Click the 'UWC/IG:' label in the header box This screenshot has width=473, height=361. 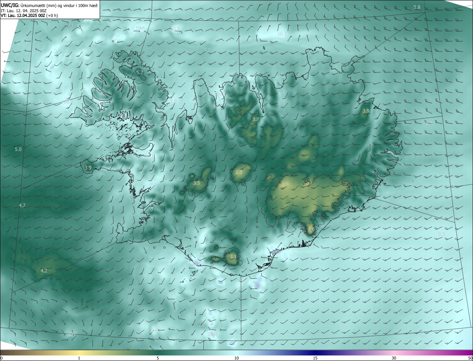coord(10,5)
